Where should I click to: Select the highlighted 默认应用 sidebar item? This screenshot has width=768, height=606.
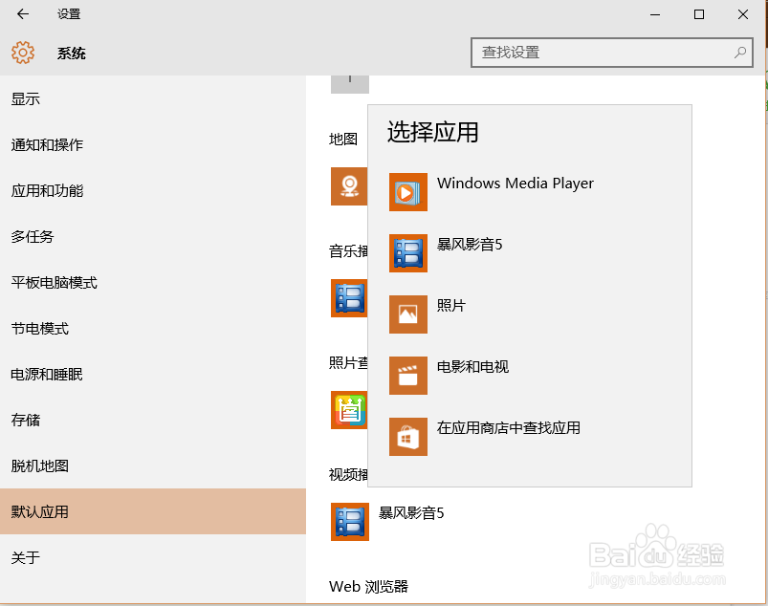point(153,511)
